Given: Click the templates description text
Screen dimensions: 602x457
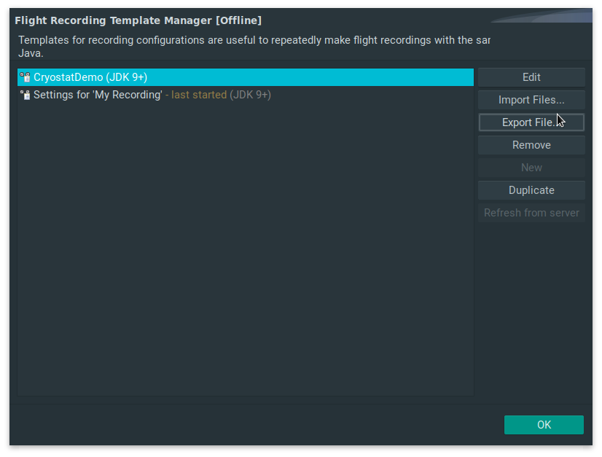Looking at the screenshot, I should (248, 40).
